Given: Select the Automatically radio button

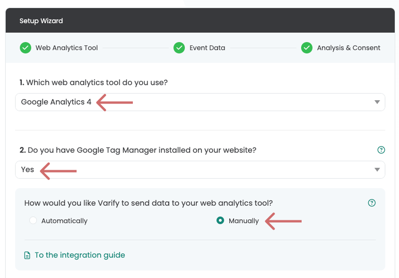Looking at the screenshot, I should (33, 220).
